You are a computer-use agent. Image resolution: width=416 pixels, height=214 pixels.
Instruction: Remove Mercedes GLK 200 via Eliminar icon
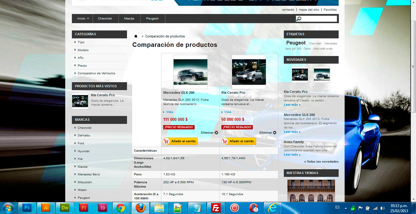click(216, 132)
